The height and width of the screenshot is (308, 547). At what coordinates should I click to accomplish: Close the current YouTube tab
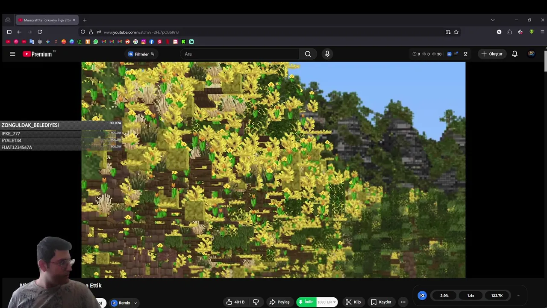click(x=74, y=20)
